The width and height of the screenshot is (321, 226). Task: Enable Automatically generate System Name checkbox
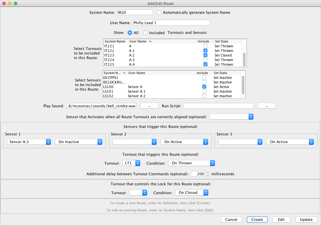pyautogui.click(x=159, y=13)
